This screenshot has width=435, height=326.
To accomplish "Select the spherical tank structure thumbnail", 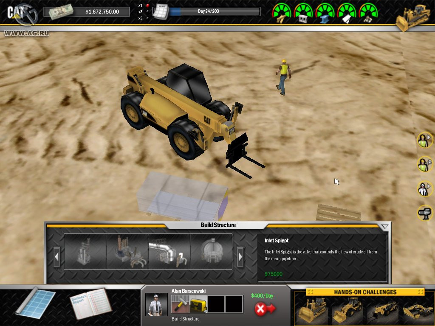I will (211, 251).
